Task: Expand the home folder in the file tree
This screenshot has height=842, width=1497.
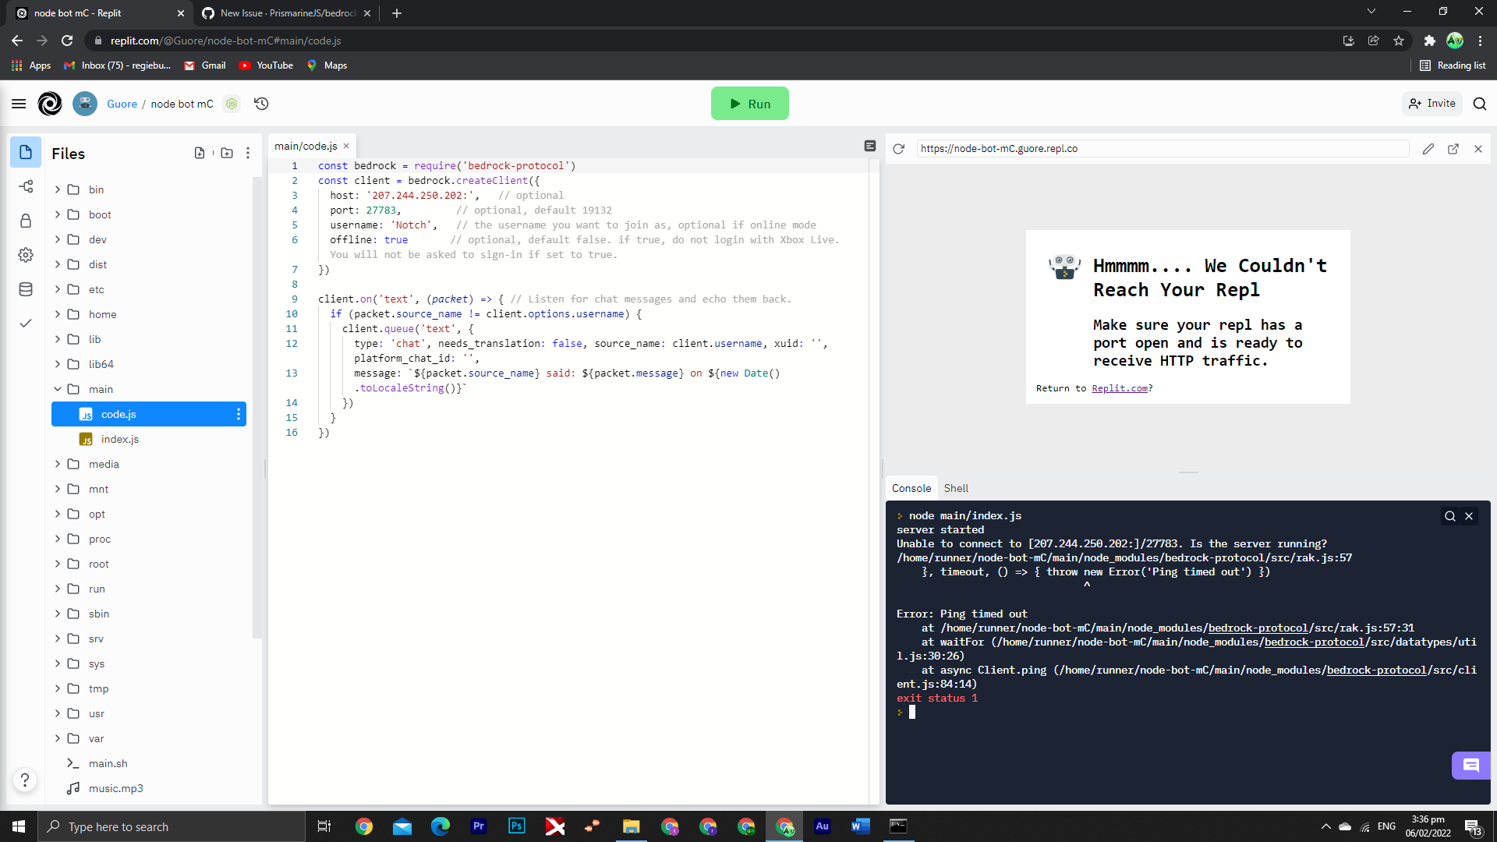Action: tap(57, 314)
